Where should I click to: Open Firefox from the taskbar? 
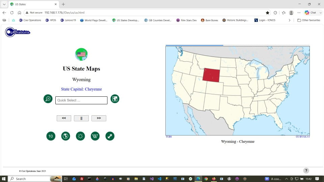point(214,179)
